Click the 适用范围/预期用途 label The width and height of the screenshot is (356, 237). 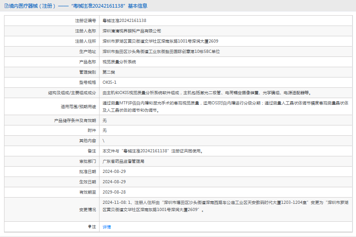[x=78, y=107]
